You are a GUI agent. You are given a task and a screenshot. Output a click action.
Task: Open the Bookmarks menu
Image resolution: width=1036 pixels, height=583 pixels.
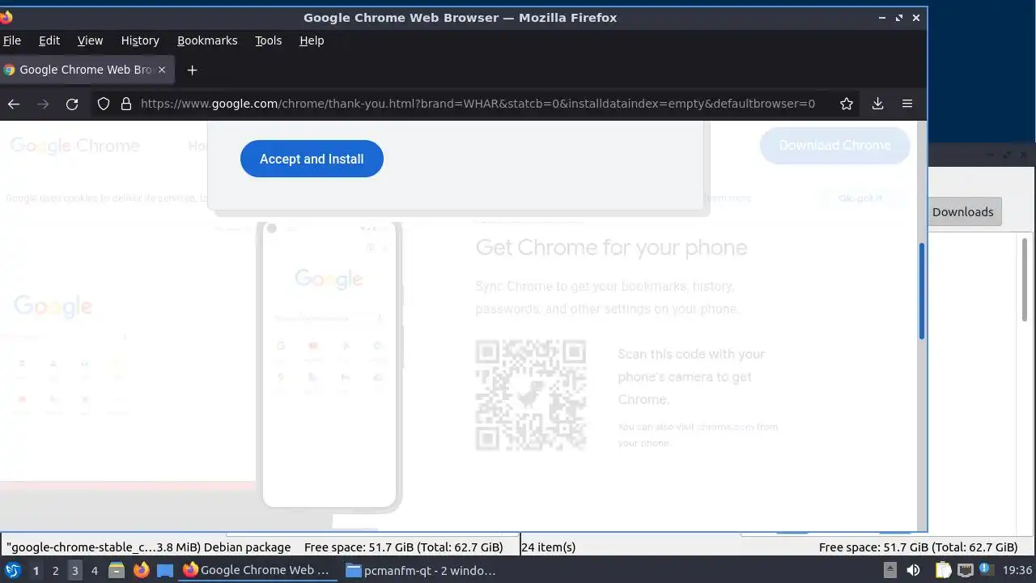point(207,40)
